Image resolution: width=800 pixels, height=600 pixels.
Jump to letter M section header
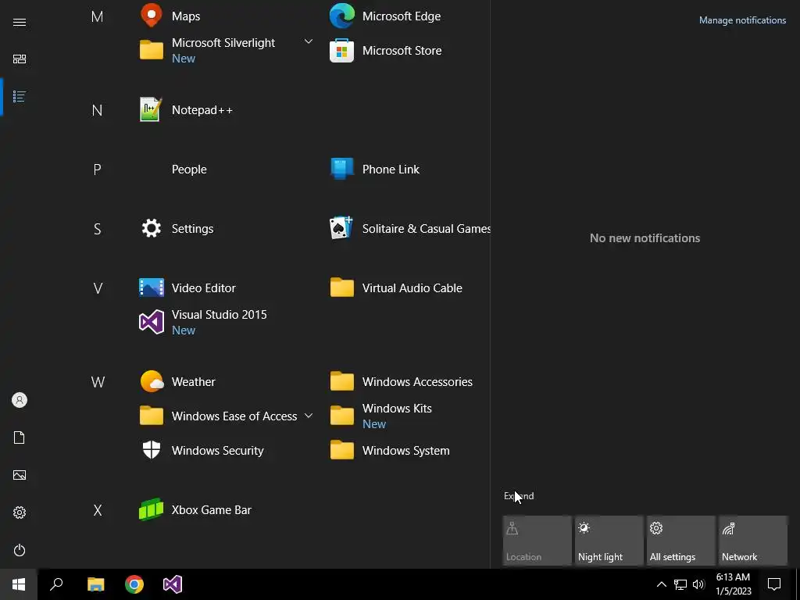(97, 16)
